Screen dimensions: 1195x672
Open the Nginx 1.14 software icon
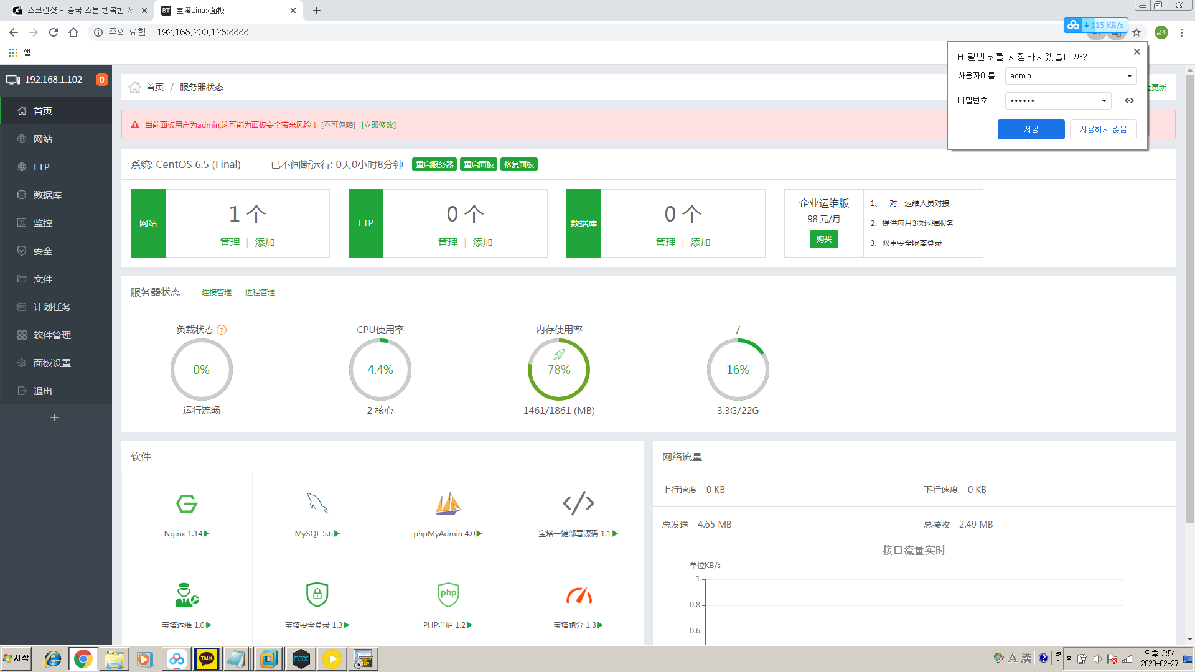187,503
